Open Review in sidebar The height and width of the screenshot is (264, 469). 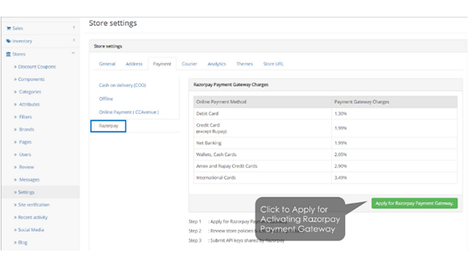coord(26,167)
